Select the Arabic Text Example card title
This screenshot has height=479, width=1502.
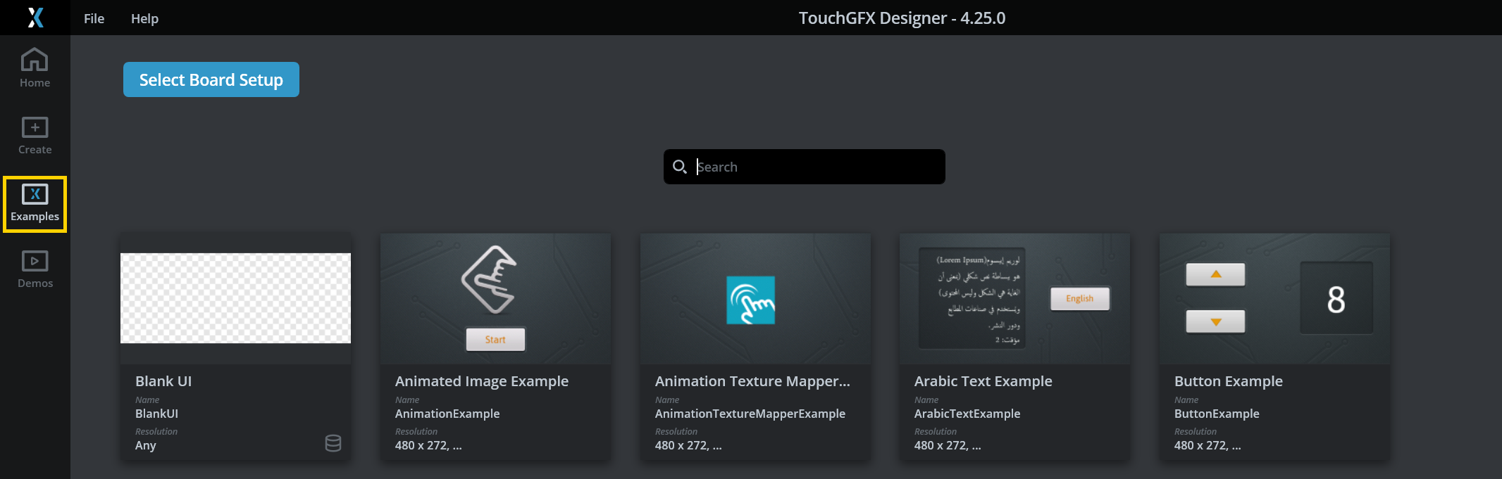click(x=983, y=381)
